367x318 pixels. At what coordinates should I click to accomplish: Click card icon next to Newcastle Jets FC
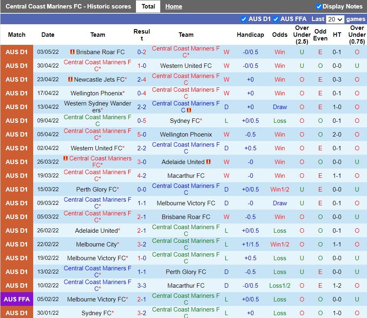(70, 80)
